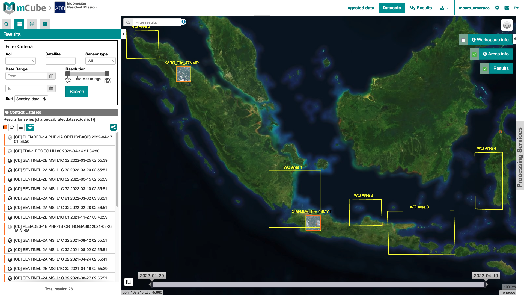Open the mCube settings gear

coord(497,8)
